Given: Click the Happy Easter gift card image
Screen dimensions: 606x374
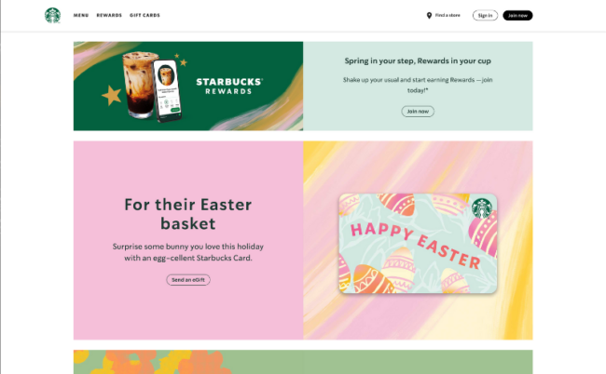Looking at the screenshot, I should pyautogui.click(x=418, y=244).
